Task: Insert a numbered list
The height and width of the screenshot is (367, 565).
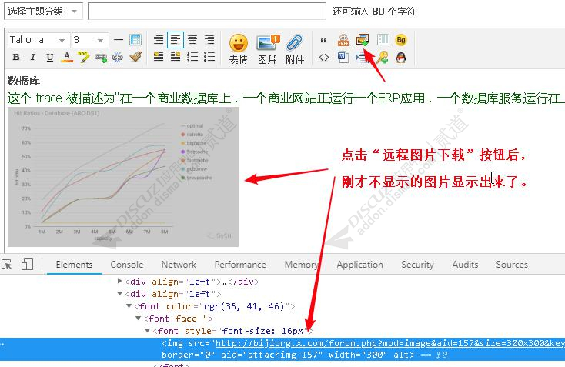Action: (x=192, y=56)
